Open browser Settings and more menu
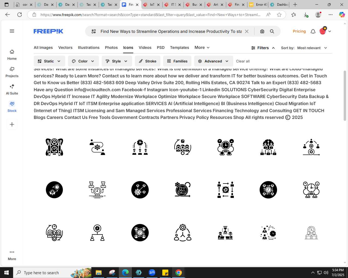Image resolution: width=348 pixels, height=278 pixels. pos(331,15)
